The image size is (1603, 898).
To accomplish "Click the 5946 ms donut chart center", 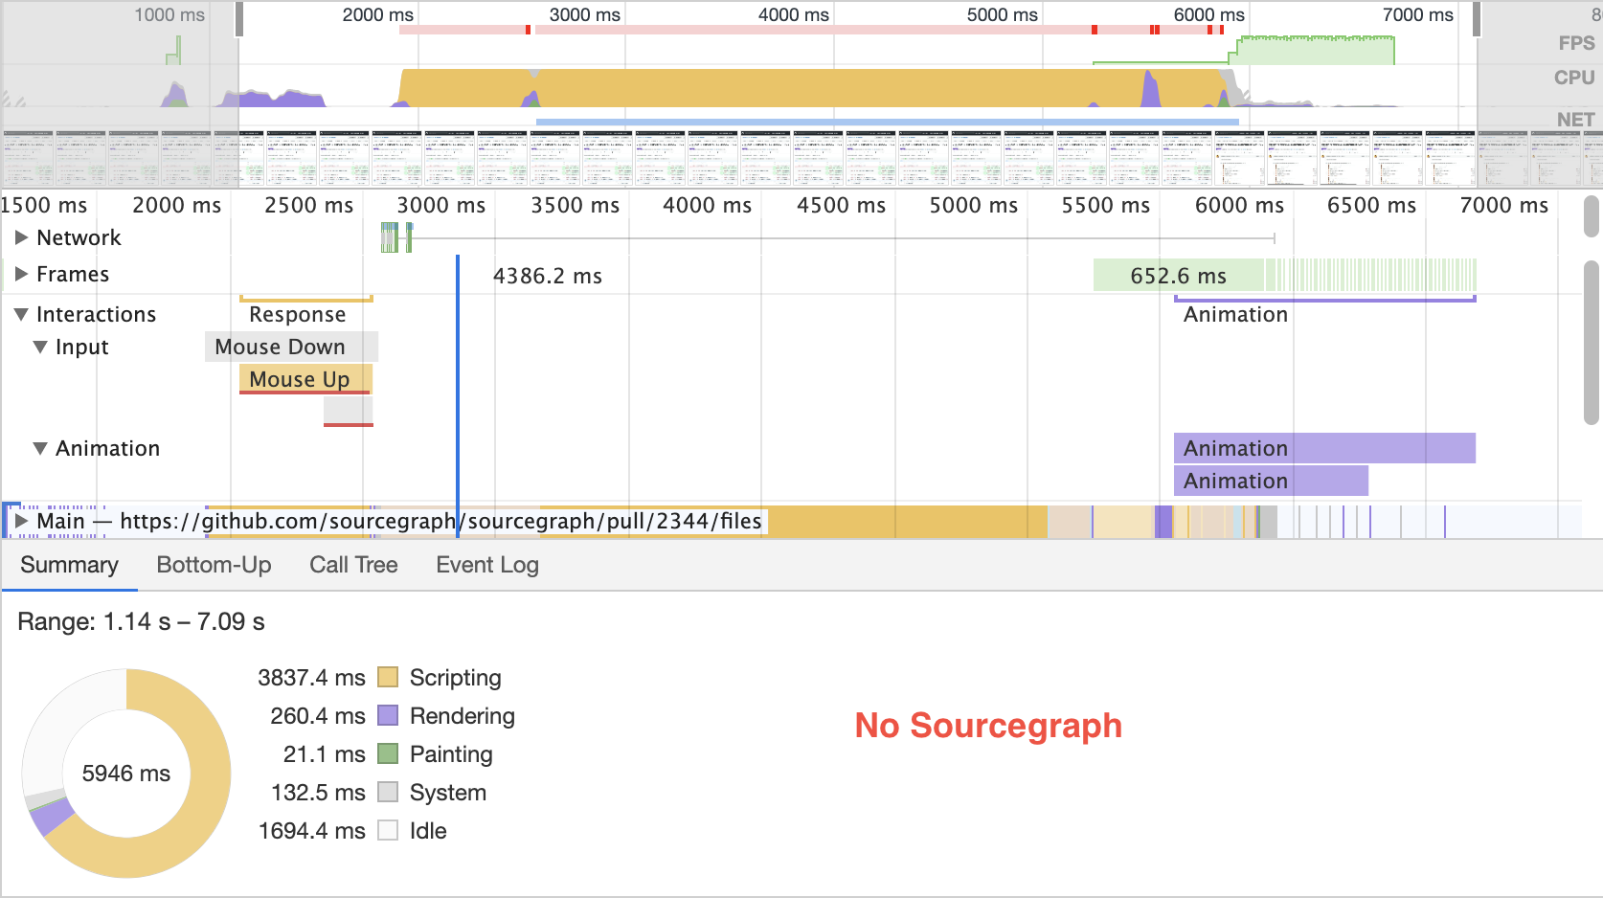I will coord(126,774).
